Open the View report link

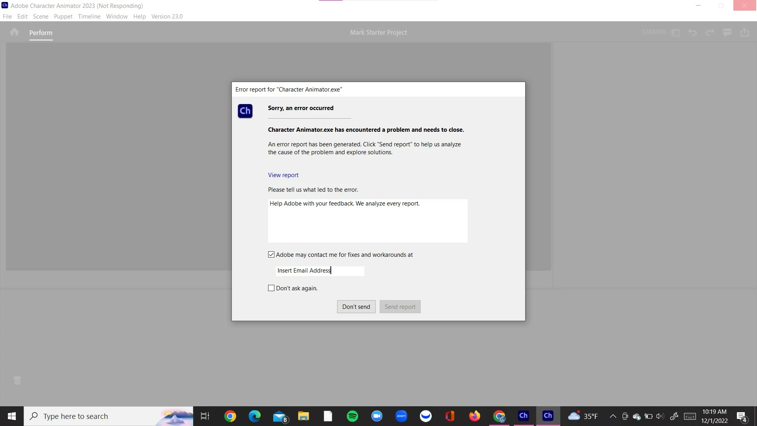283,175
